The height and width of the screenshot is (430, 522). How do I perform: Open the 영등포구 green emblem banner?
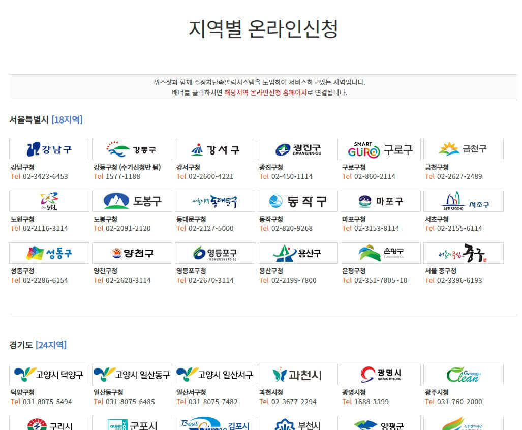pyautogui.click(x=214, y=253)
